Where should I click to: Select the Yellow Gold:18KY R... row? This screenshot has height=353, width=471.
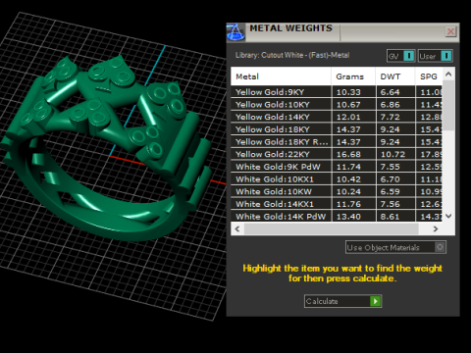pos(337,142)
